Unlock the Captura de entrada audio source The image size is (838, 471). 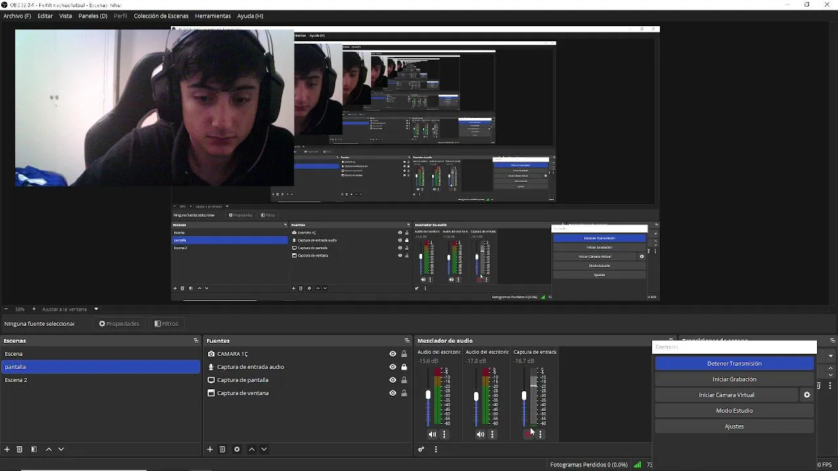pos(404,367)
